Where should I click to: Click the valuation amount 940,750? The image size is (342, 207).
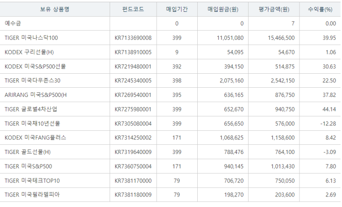[285, 109]
